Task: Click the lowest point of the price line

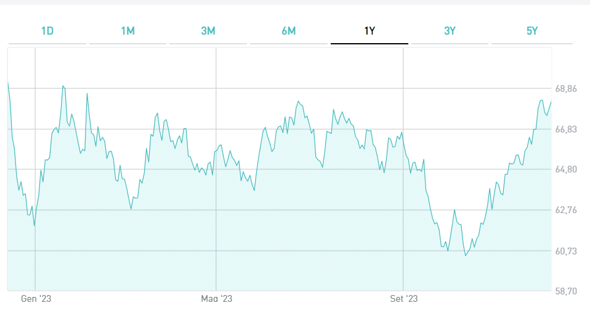Action: coord(466,255)
